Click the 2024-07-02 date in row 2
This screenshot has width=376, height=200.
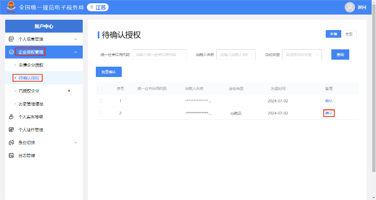(278, 113)
